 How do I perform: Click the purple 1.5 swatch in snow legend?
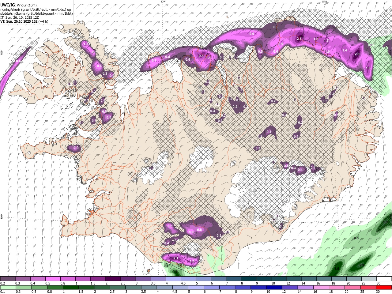98,279
